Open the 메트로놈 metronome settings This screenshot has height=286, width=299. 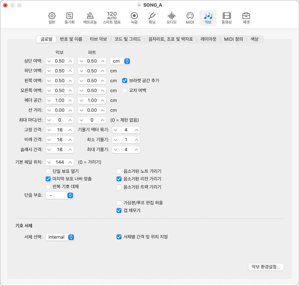click(90, 18)
